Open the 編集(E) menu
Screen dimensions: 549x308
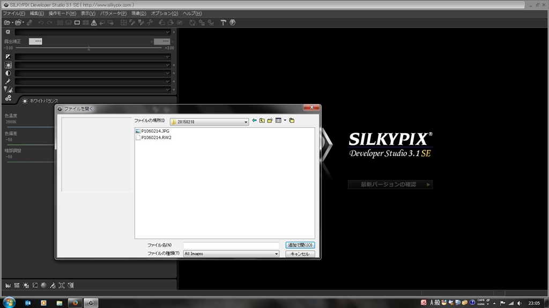(x=37, y=13)
